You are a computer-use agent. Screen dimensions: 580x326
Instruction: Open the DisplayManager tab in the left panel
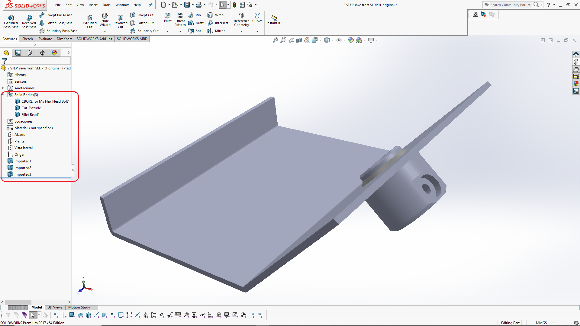pos(54,53)
